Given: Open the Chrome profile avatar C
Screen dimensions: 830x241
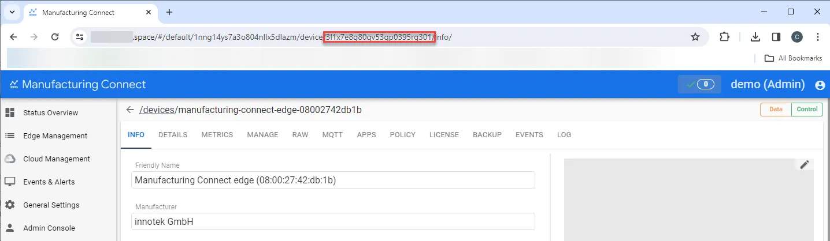Looking at the screenshot, I should [x=797, y=37].
